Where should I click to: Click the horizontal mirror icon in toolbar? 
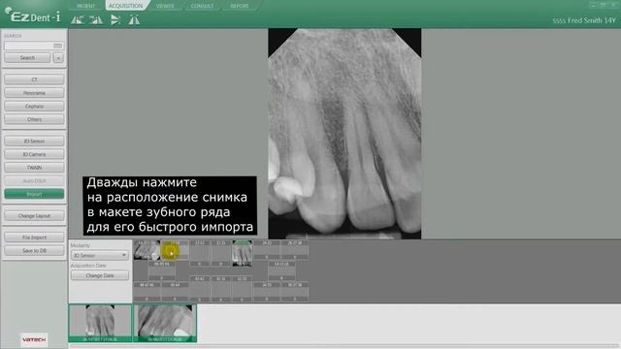tap(134, 19)
